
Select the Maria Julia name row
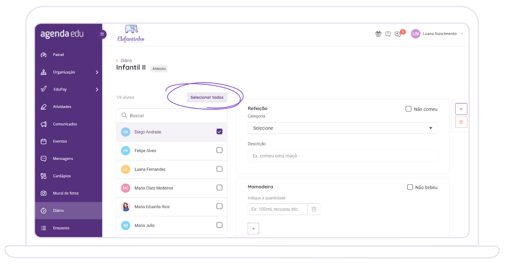pos(172,225)
